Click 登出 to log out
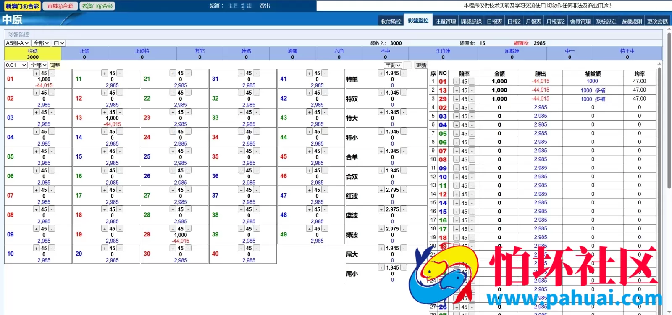672x315 pixels. pos(265,6)
